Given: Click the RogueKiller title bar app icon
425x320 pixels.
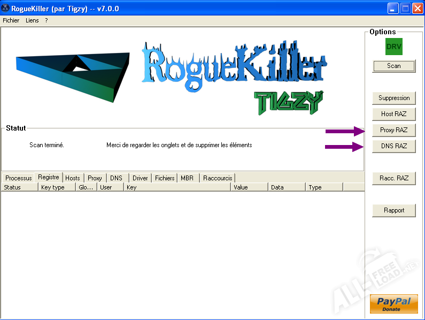Looking at the screenshot, I should (7, 8).
